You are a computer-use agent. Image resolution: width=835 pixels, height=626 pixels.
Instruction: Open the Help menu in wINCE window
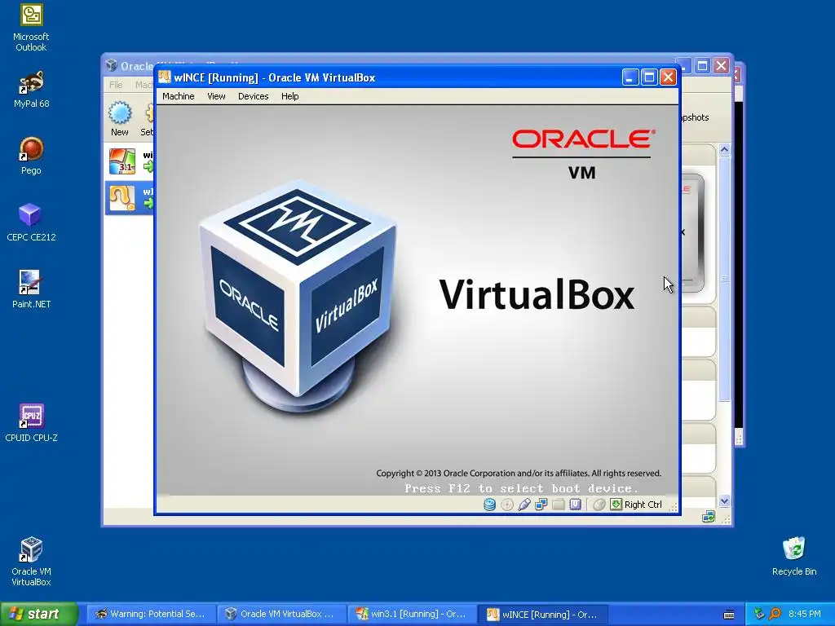289,96
